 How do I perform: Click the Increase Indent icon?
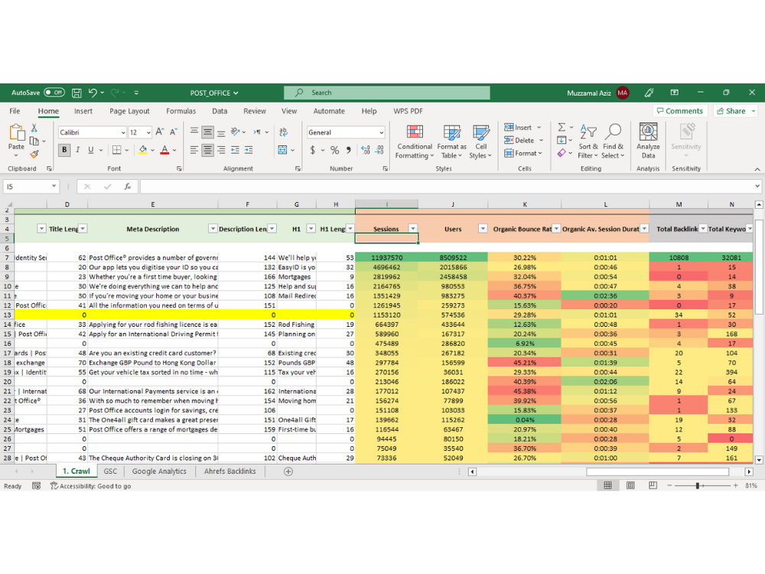(249, 150)
